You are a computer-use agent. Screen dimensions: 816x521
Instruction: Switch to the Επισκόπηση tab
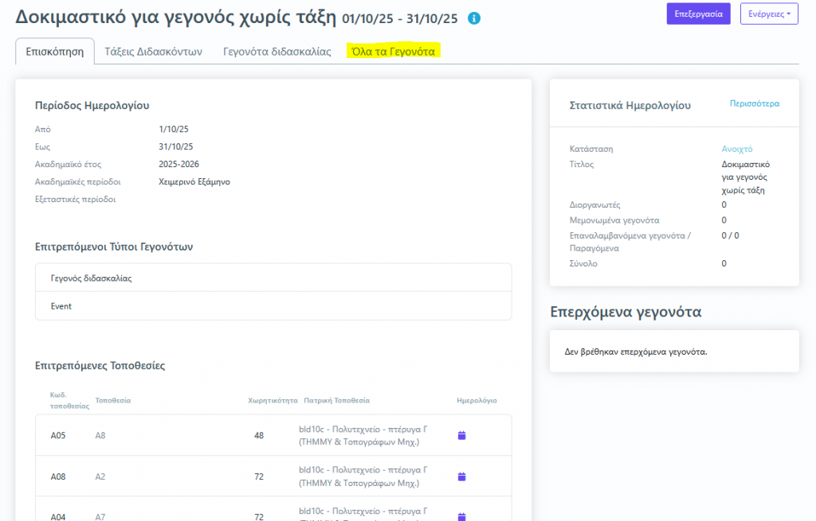[55, 52]
